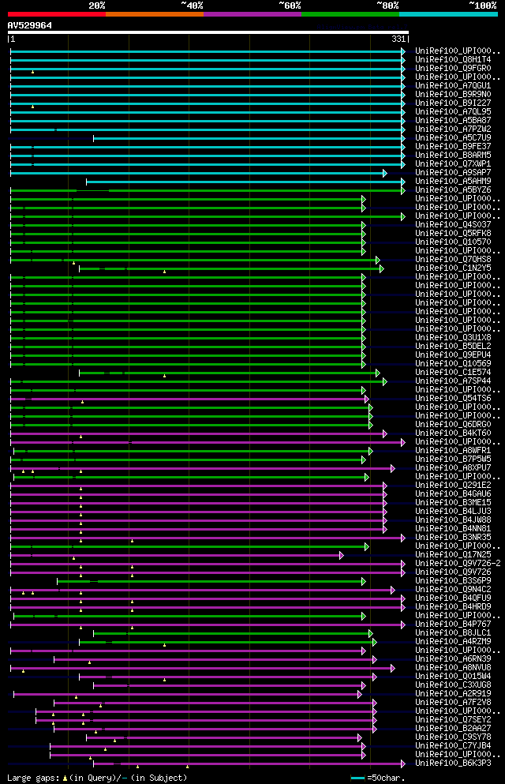Select the UniRef100_A5C7U9 label
Screen dimensions: 505x784
[453, 137]
